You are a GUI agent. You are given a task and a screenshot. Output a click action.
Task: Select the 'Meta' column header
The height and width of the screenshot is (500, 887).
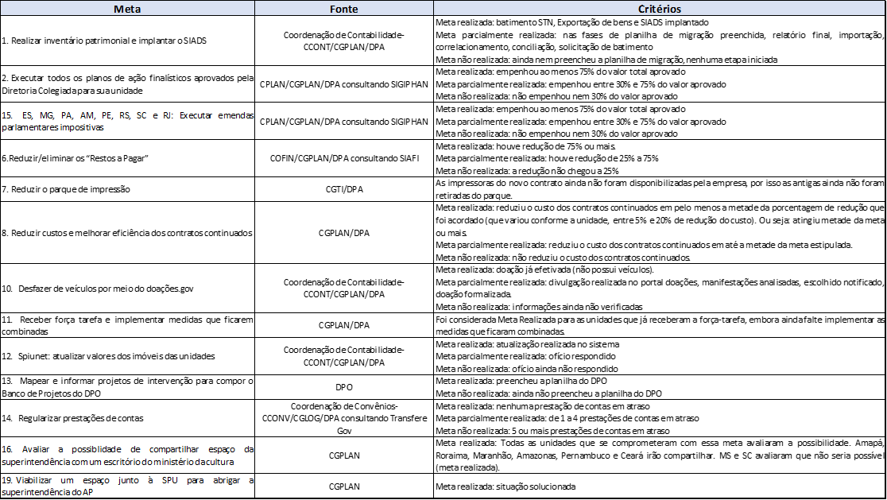coord(127,9)
